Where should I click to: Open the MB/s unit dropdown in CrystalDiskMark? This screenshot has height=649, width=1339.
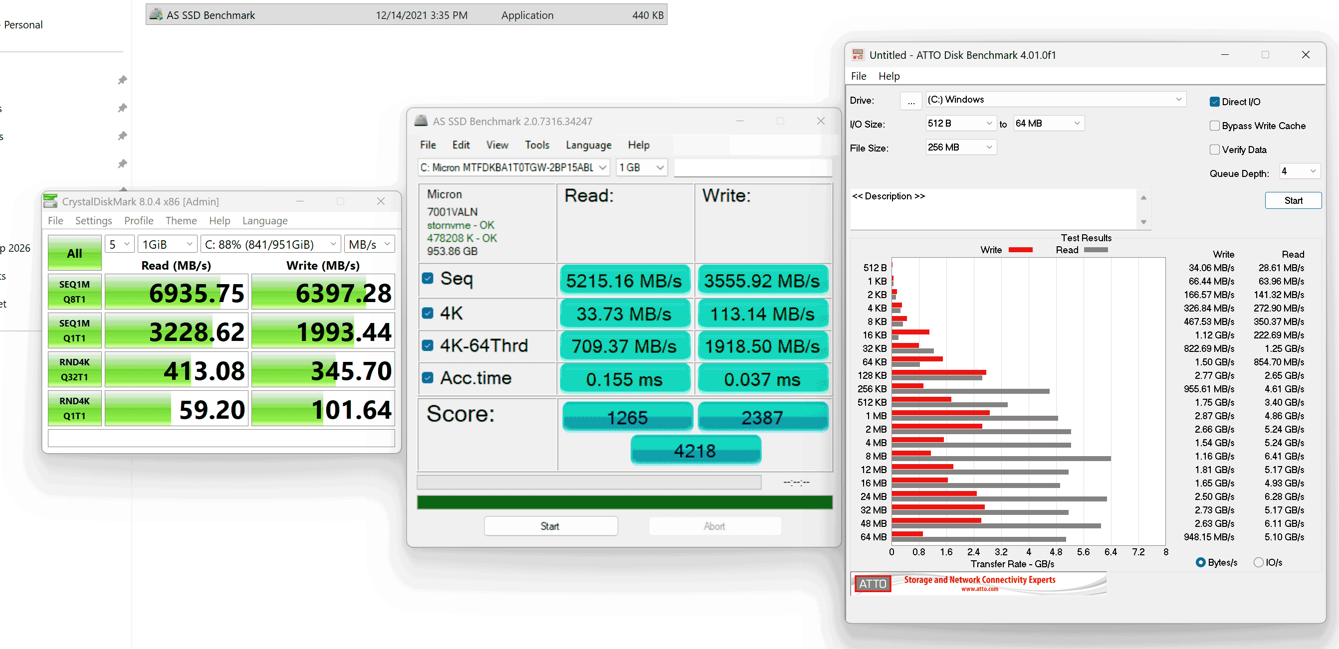click(369, 244)
